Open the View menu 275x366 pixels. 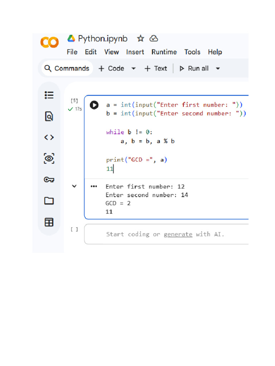coord(112,52)
